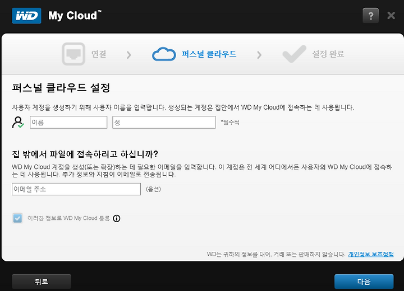Toggle the WD My Cloud 등록 checkbox

click(x=17, y=218)
